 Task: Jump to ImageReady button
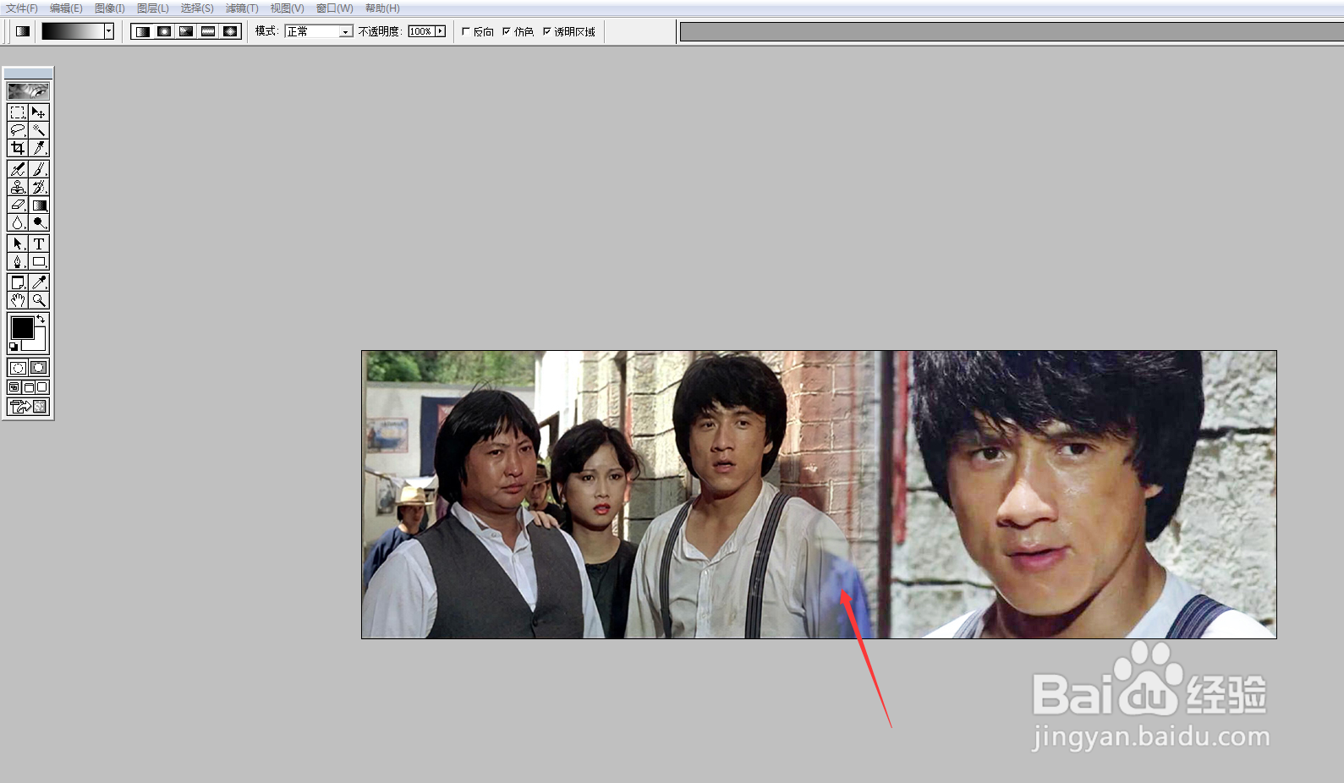pyautogui.click(x=28, y=407)
